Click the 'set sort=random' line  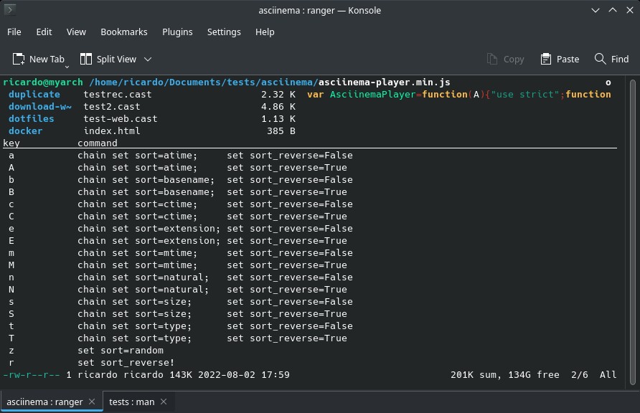point(121,350)
